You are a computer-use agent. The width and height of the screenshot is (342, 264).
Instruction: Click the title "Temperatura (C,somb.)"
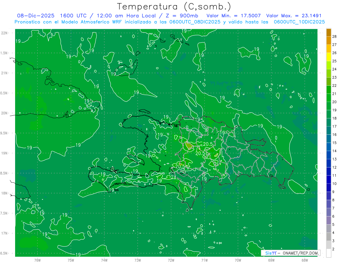tap(174, 6)
